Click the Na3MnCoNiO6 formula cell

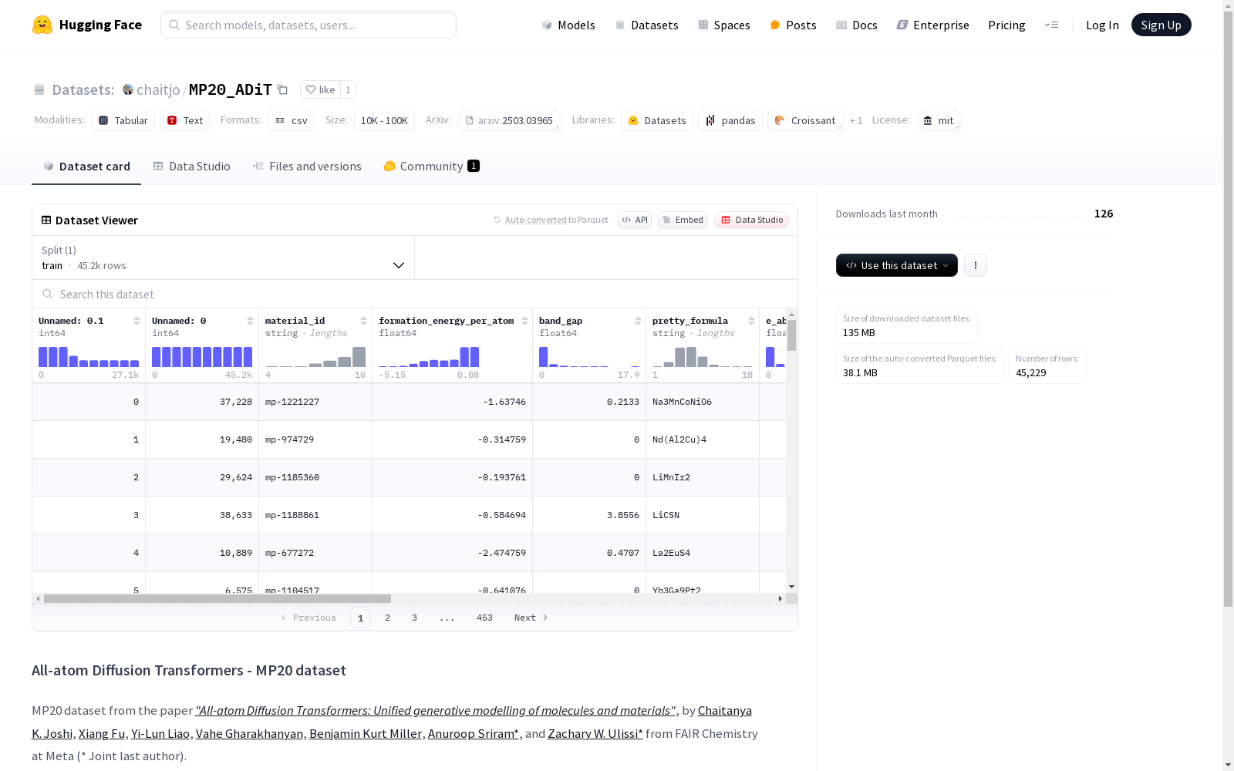click(703, 402)
